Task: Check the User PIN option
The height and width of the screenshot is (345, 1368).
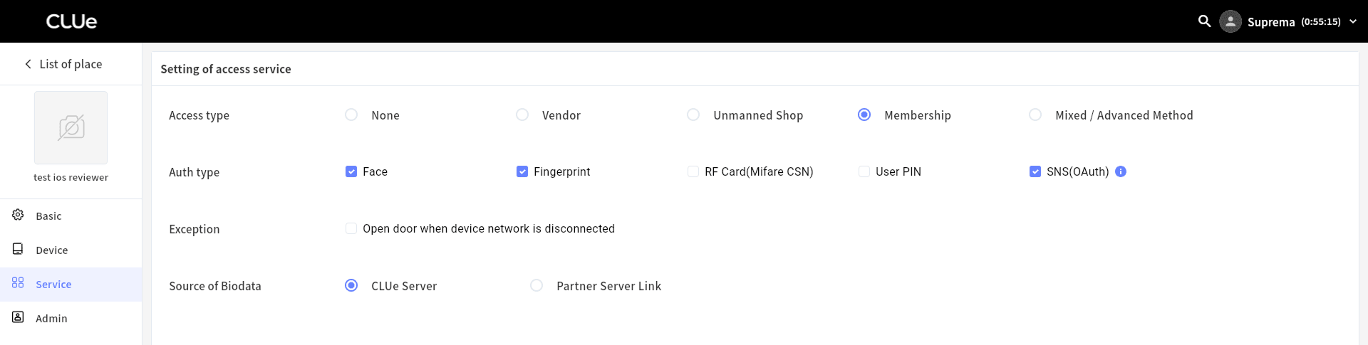Action: [864, 171]
